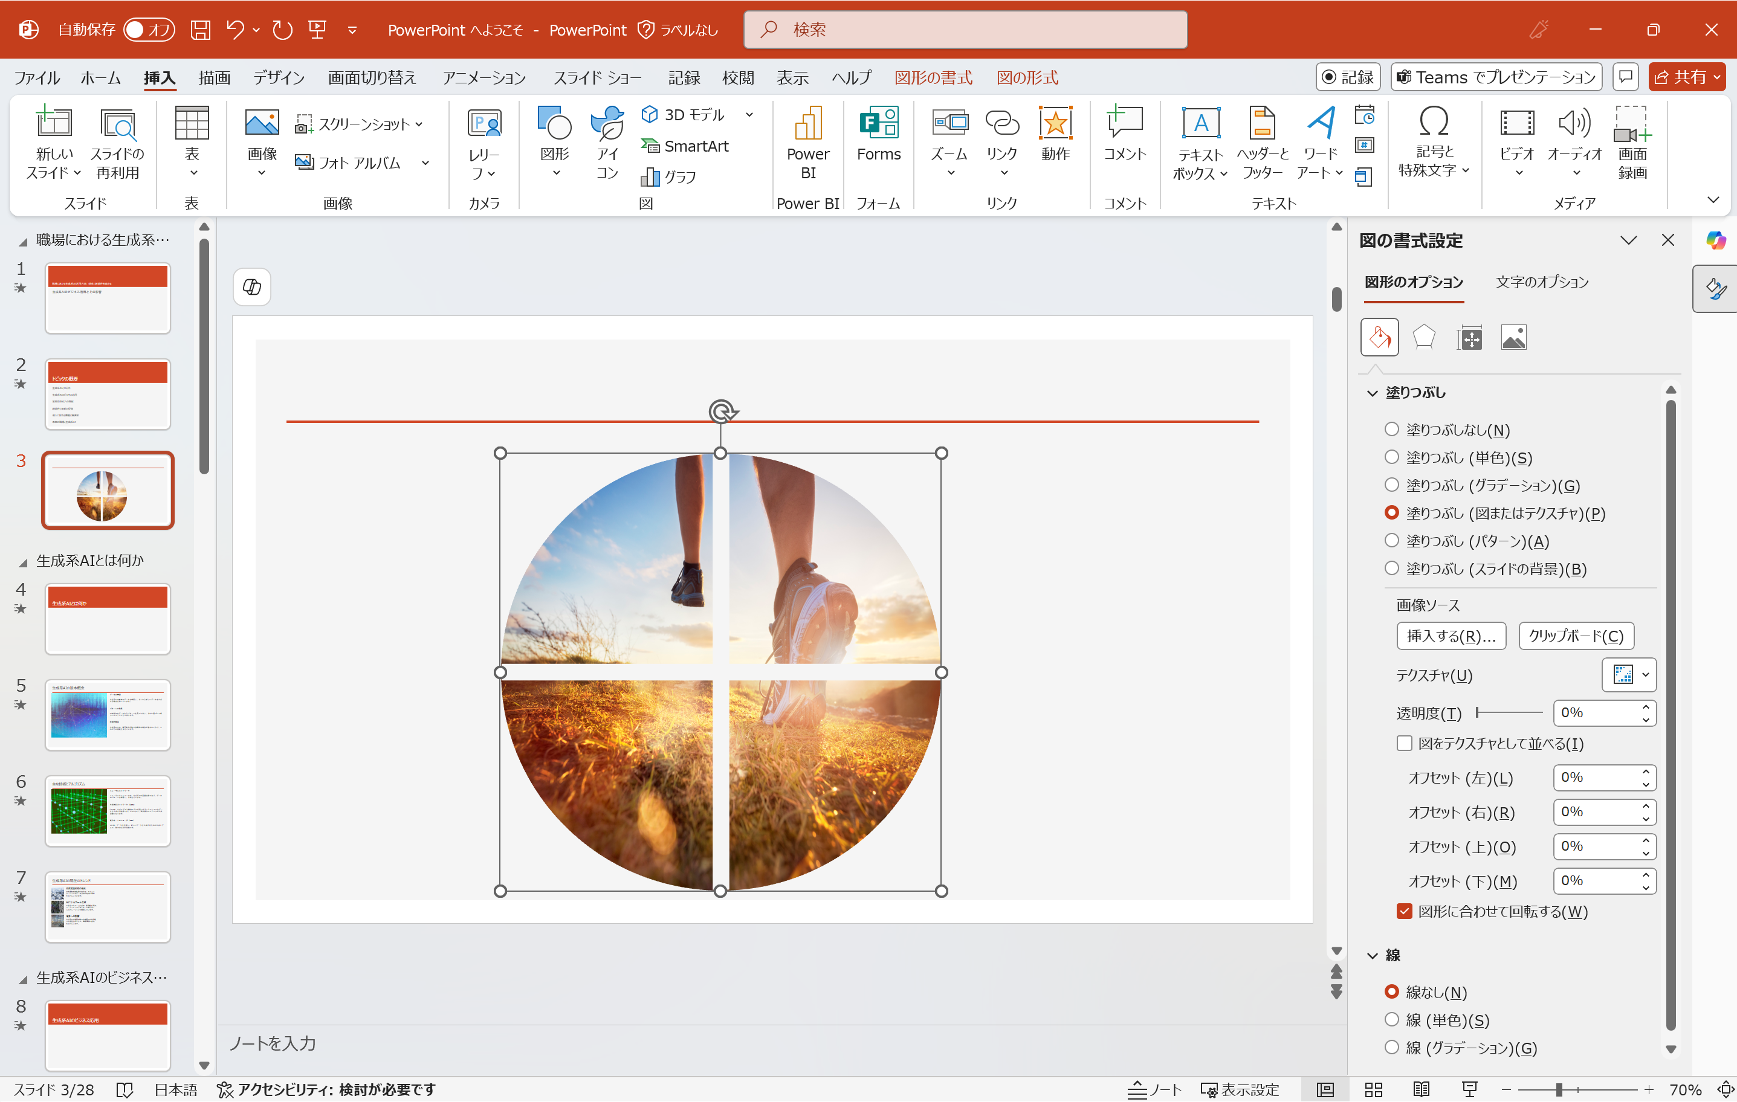Click the 挿入する(R)... button

pos(1451,636)
